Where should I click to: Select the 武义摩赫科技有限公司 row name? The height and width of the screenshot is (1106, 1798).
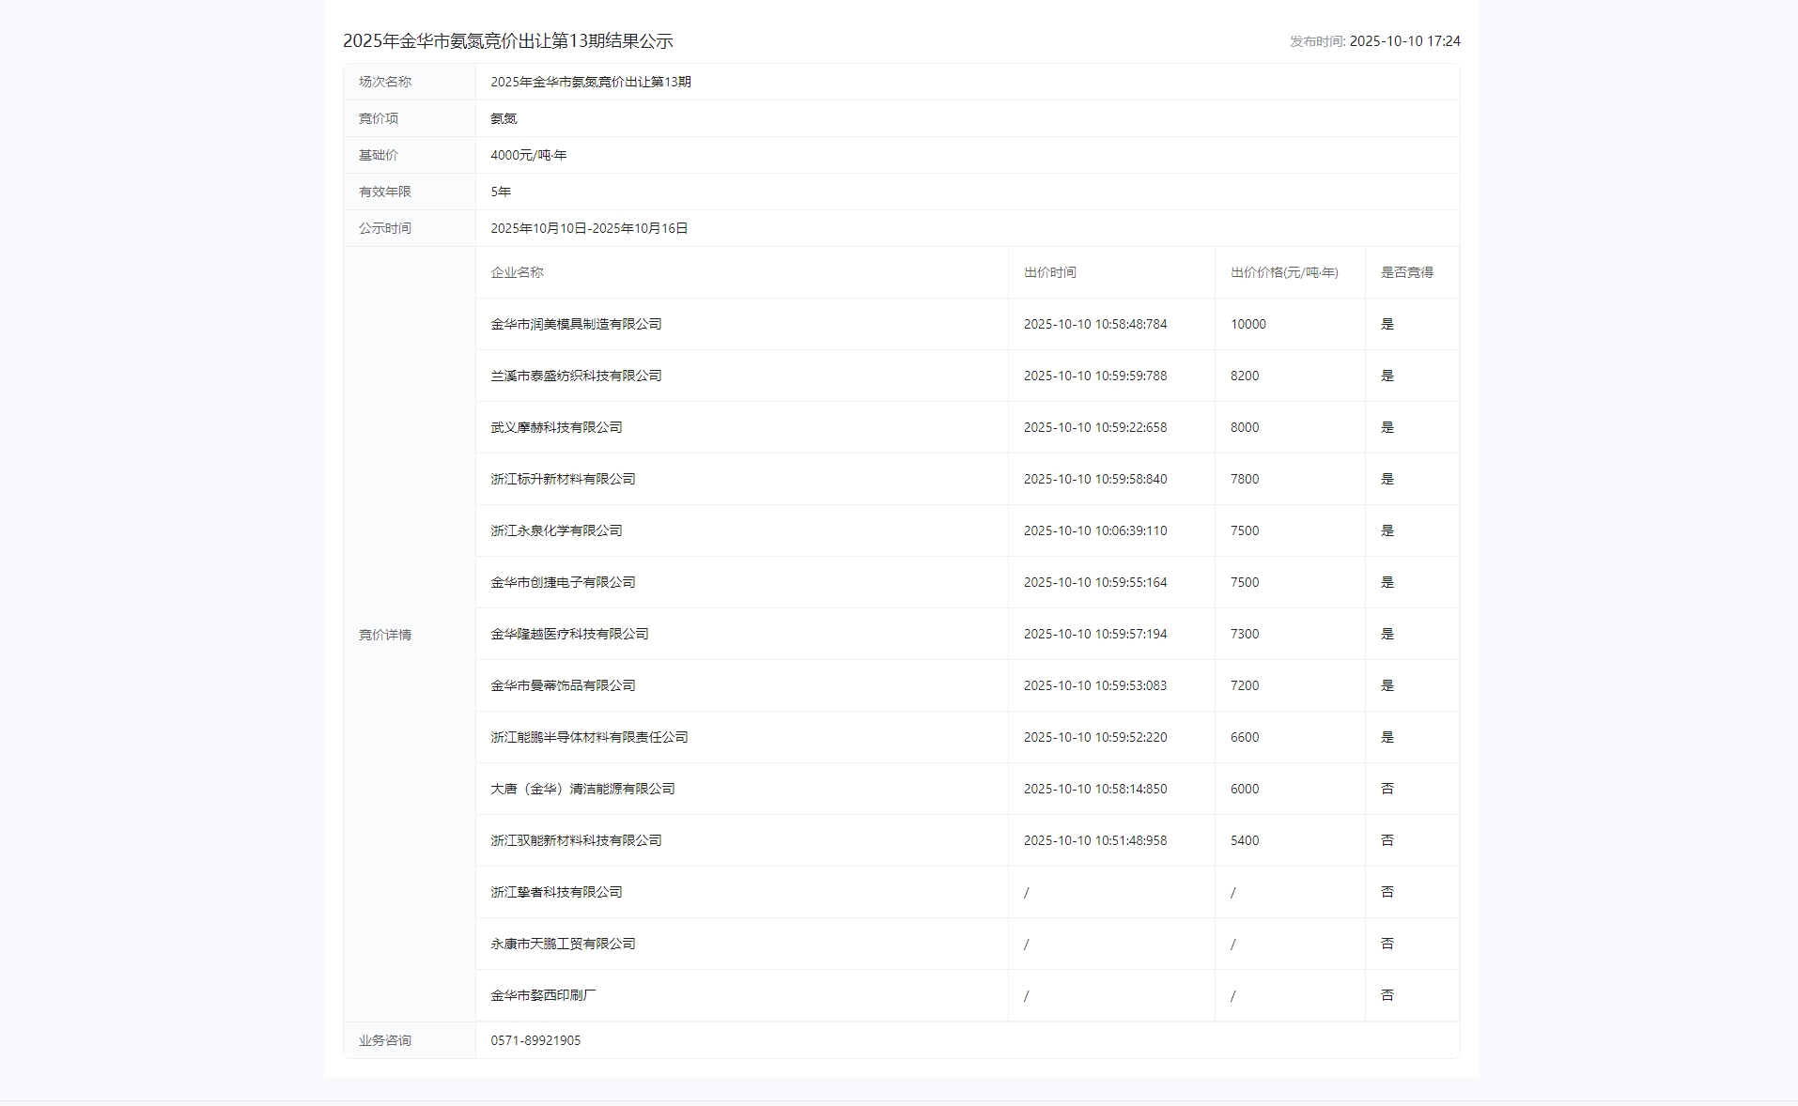(x=556, y=427)
